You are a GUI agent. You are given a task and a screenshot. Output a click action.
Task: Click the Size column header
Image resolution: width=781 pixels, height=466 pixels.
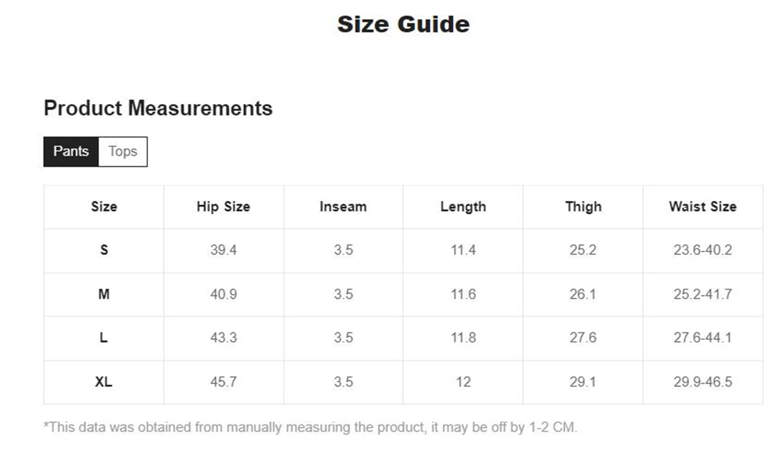pos(104,206)
